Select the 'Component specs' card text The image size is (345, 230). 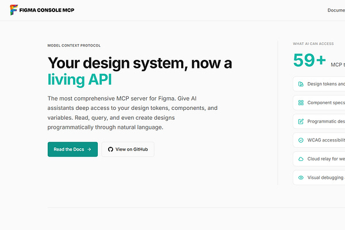[x=326, y=102]
